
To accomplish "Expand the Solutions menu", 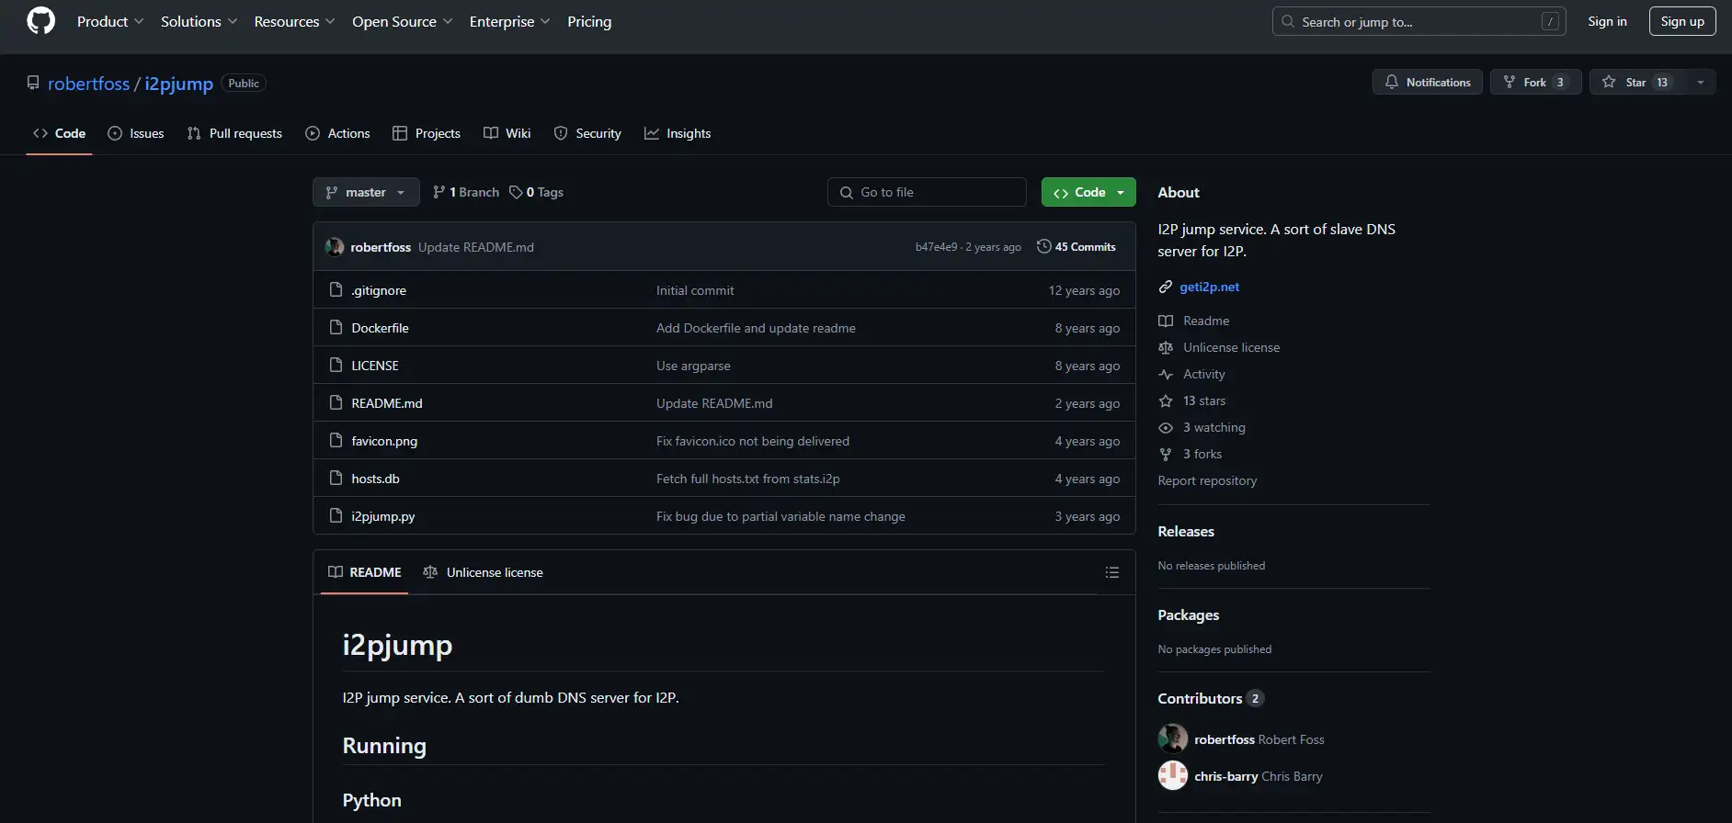I will 199,21.
